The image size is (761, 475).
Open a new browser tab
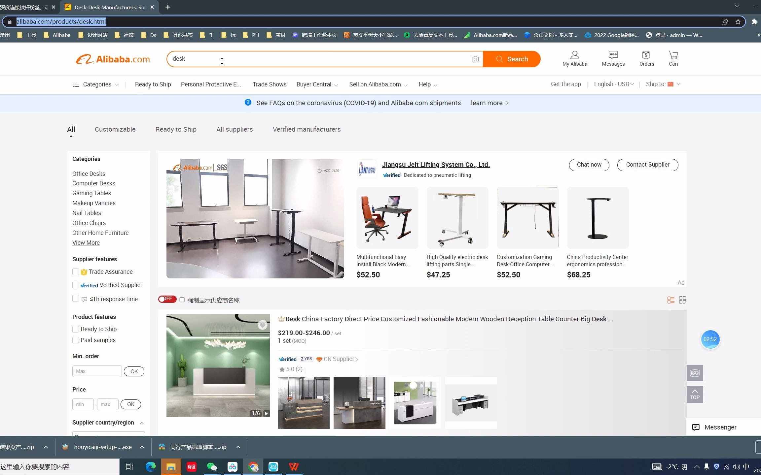(168, 7)
